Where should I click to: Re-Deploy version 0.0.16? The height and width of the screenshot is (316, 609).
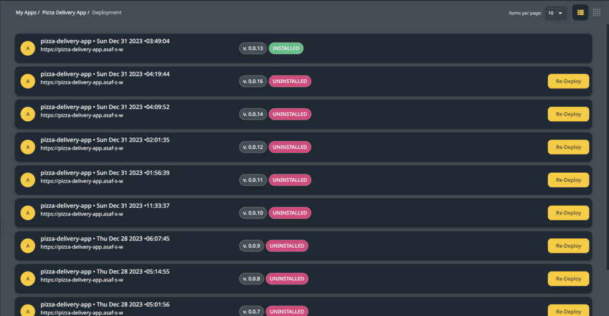[568, 81]
